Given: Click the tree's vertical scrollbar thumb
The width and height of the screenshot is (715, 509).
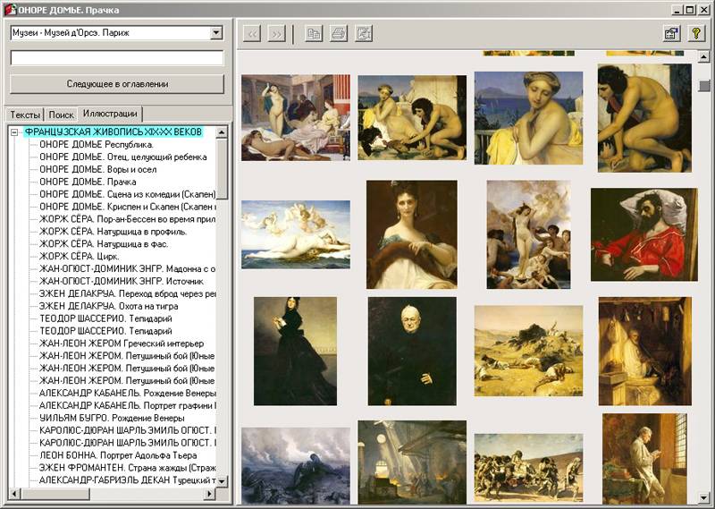Looking at the screenshot, I should tap(222, 169).
